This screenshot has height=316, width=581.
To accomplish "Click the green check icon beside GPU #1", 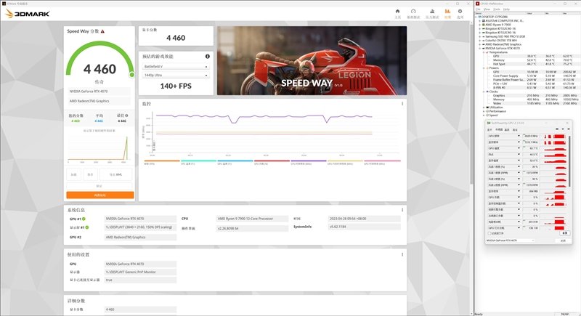I will (x=84, y=219).
